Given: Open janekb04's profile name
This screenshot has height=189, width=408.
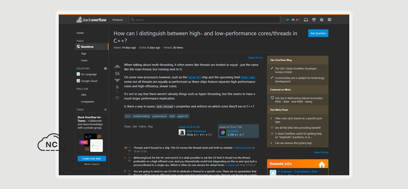Looking at the screenshot, I should click(233, 131).
